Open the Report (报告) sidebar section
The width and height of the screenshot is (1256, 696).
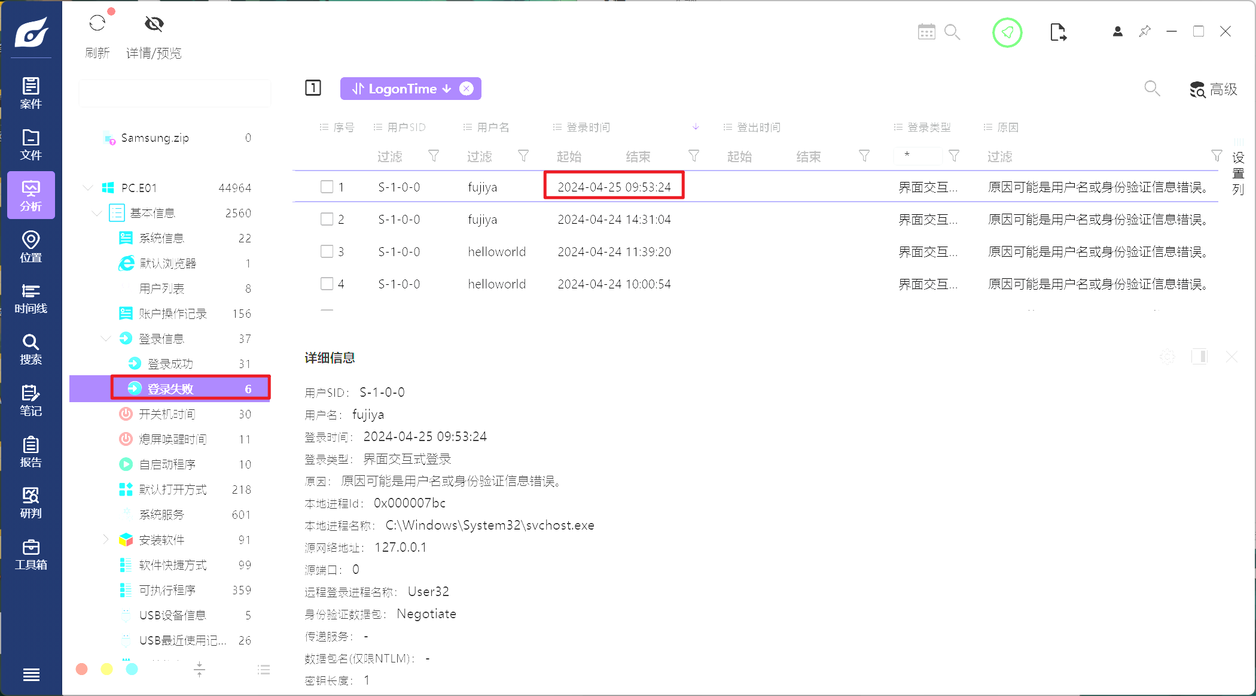[x=31, y=452]
